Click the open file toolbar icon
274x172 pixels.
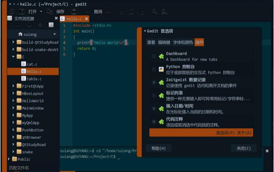pyautogui.click(x=22, y=12)
